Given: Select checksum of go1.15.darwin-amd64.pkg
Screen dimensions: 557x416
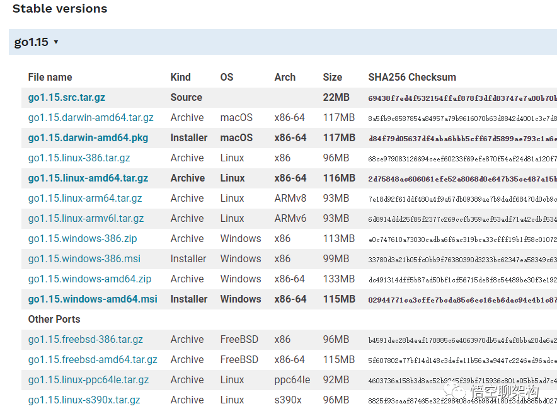Looking at the screenshot, I should click(462, 139).
